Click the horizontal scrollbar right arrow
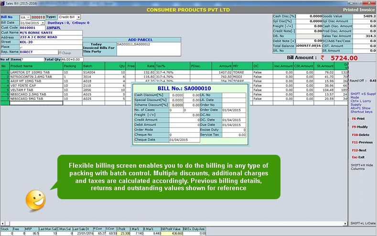Image resolution: width=377 pixels, height=236 pixels. pyautogui.click(x=345, y=224)
